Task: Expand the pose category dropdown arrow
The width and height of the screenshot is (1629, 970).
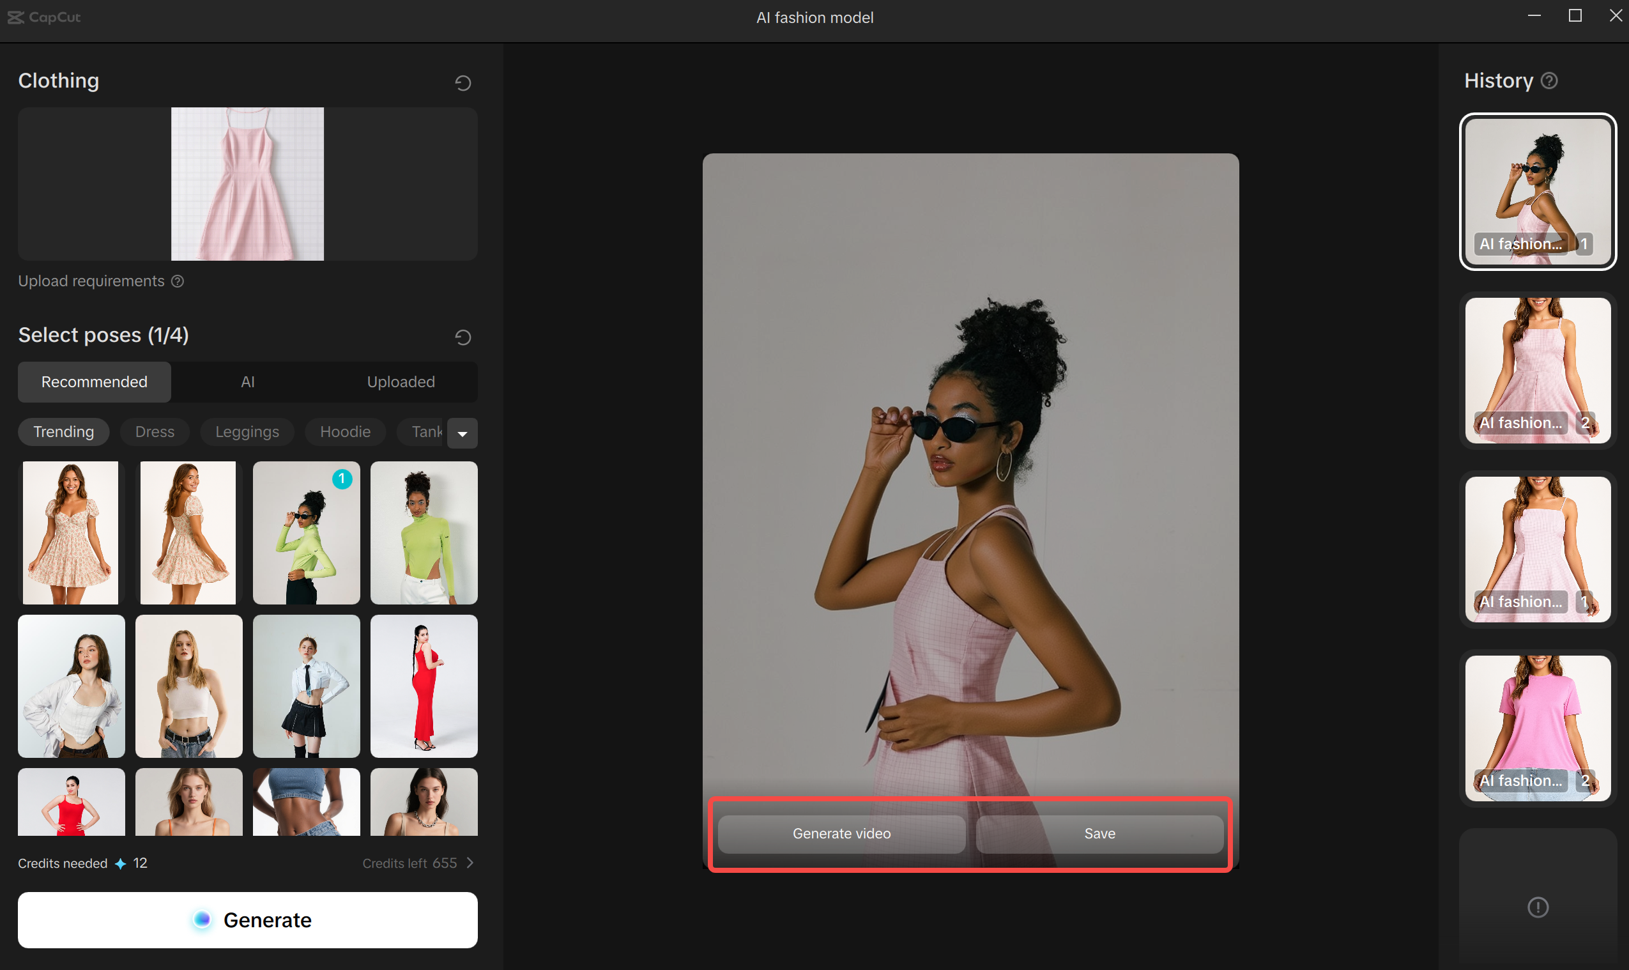Action: [462, 433]
